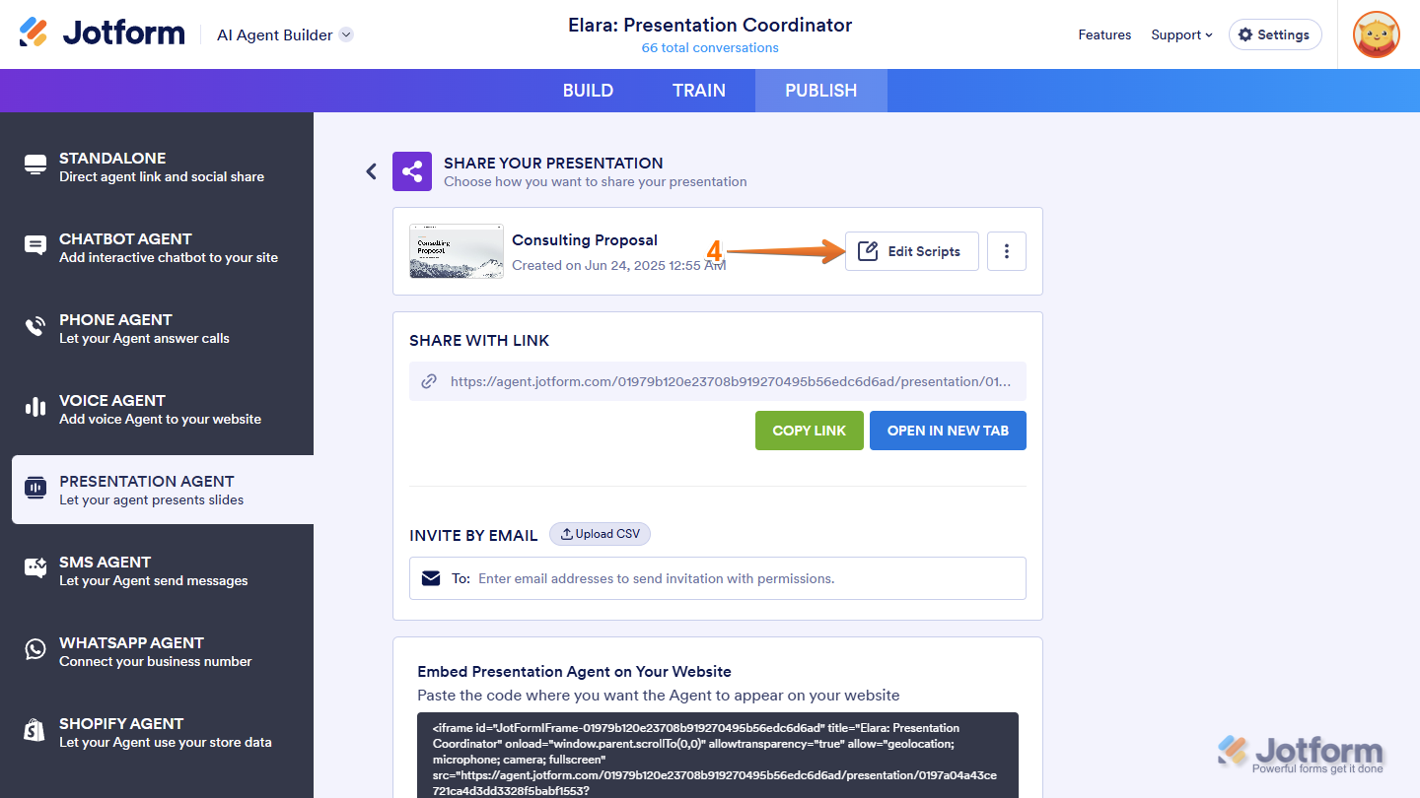Click the Jotform logo icon
Viewport: 1420px width, 798px height.
point(34,33)
